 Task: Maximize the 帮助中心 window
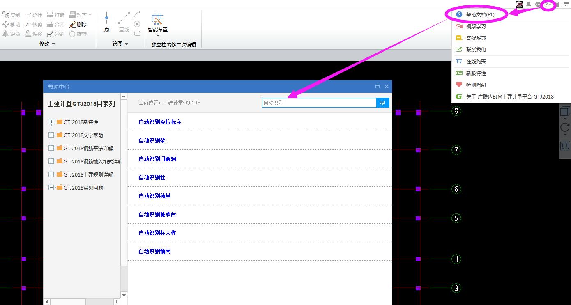coord(378,87)
